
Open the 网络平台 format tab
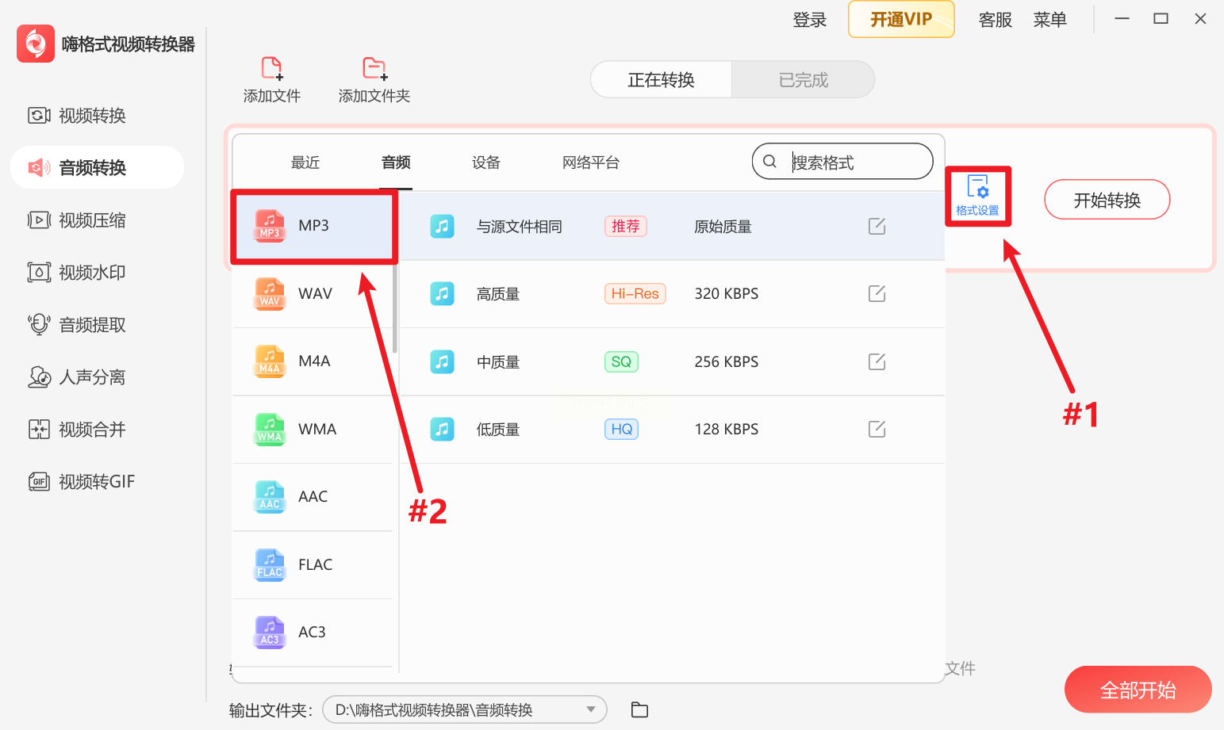(590, 162)
